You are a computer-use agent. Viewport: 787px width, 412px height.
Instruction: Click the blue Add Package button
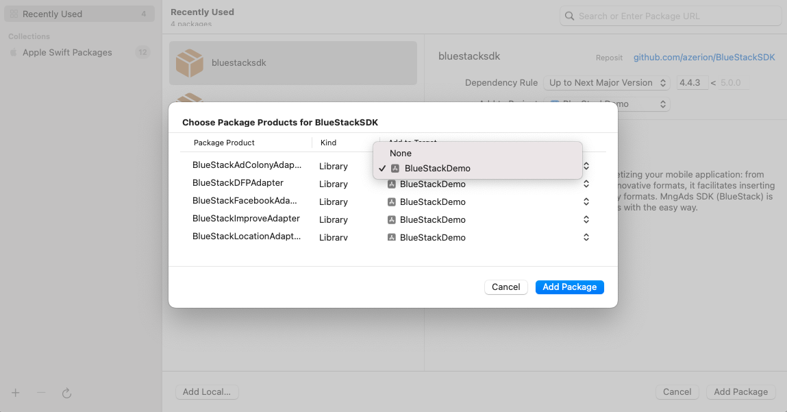570,287
